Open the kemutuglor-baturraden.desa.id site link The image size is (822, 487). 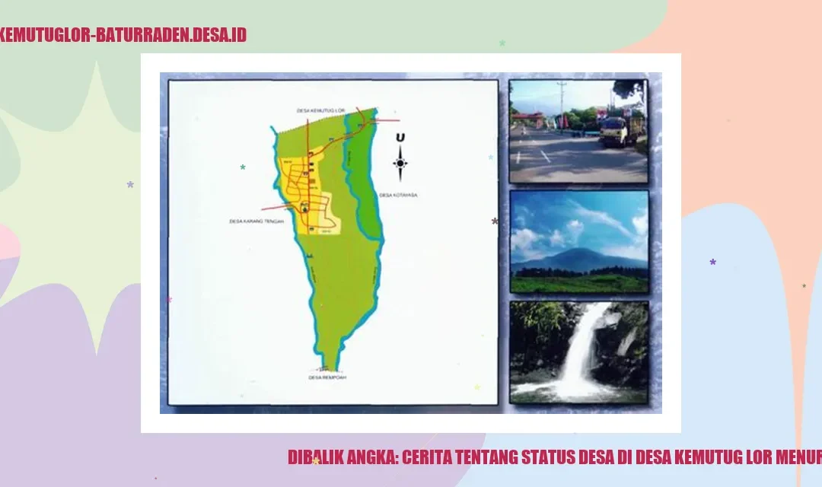coord(123,35)
